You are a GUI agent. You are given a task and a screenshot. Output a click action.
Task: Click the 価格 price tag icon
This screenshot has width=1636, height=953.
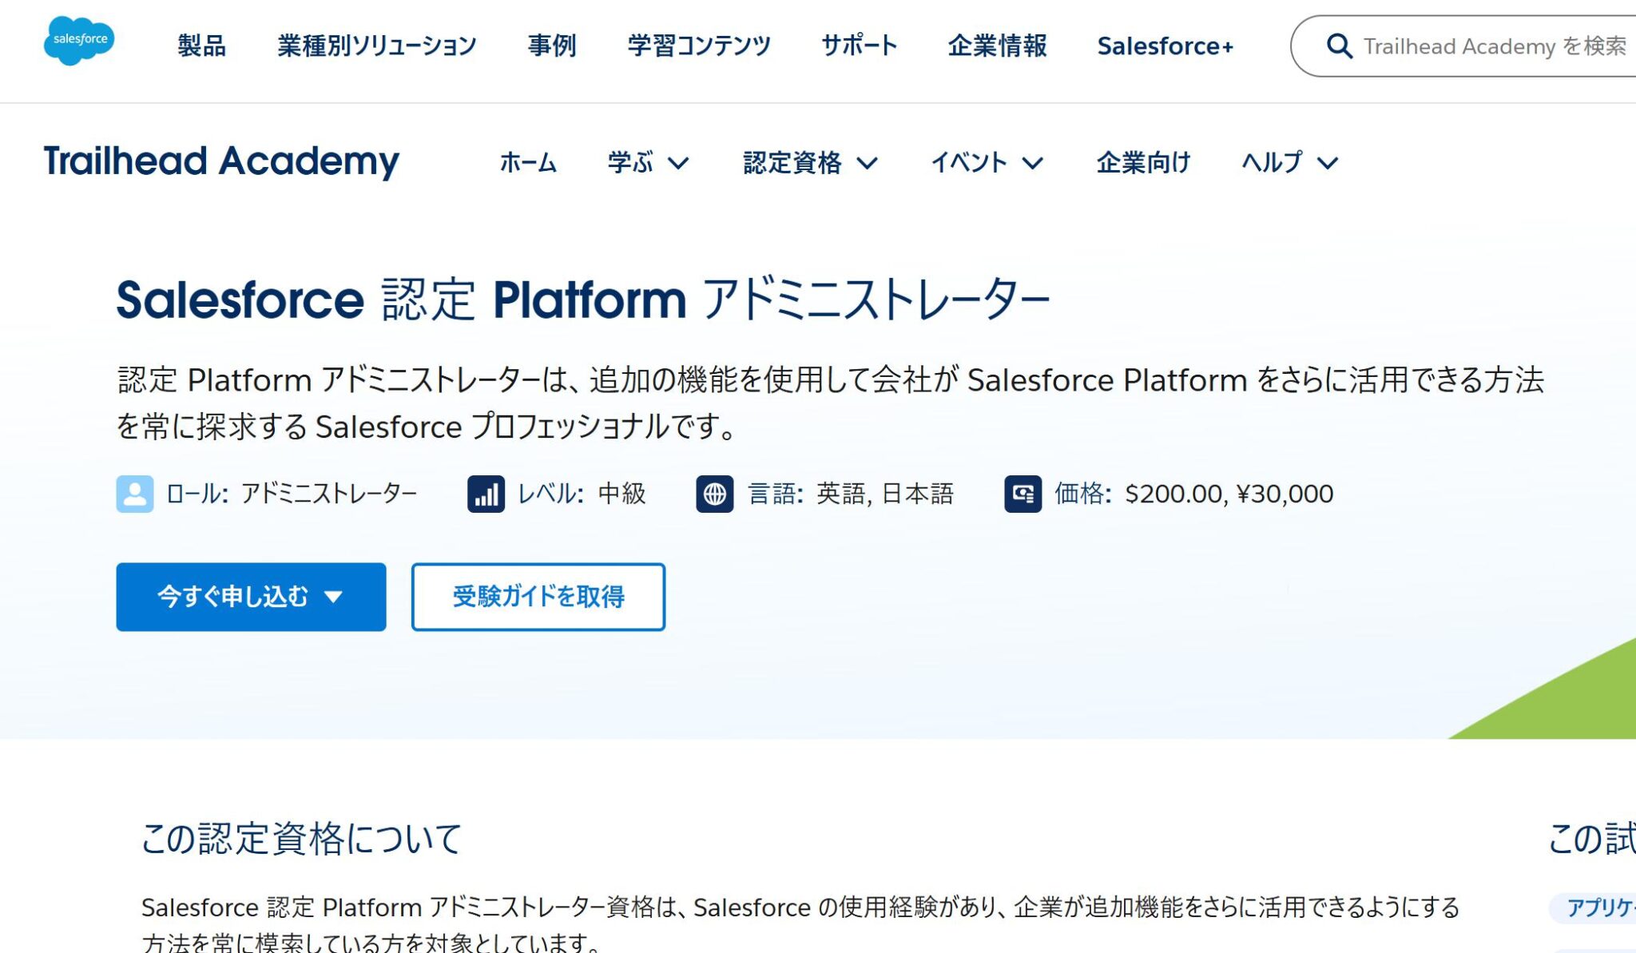1025,494
